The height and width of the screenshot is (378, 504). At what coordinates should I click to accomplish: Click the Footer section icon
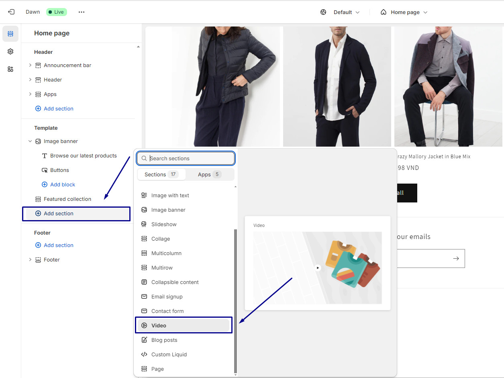38,259
